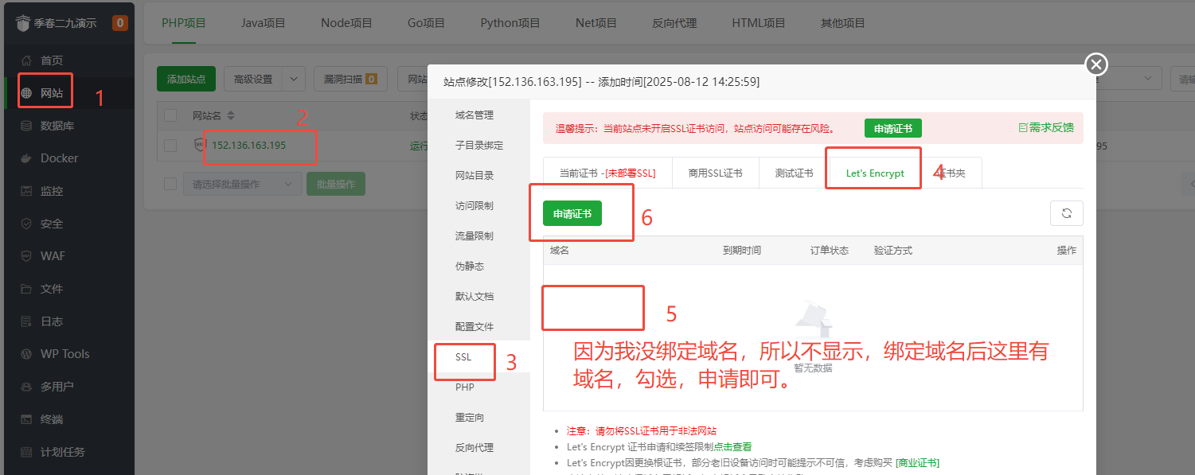1195x475 pixels.
Task: Open the 需求反馈 link
Action: 1046,127
